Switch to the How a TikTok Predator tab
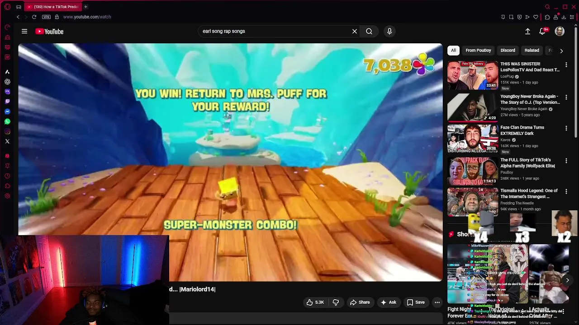The image size is (579, 325). point(52,7)
